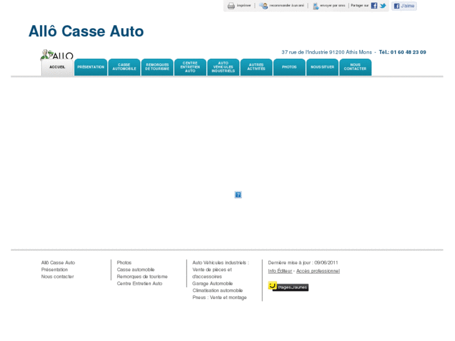455x341 pixels.
Task: Click the Allô Casse Auto page title
Action: (x=86, y=31)
